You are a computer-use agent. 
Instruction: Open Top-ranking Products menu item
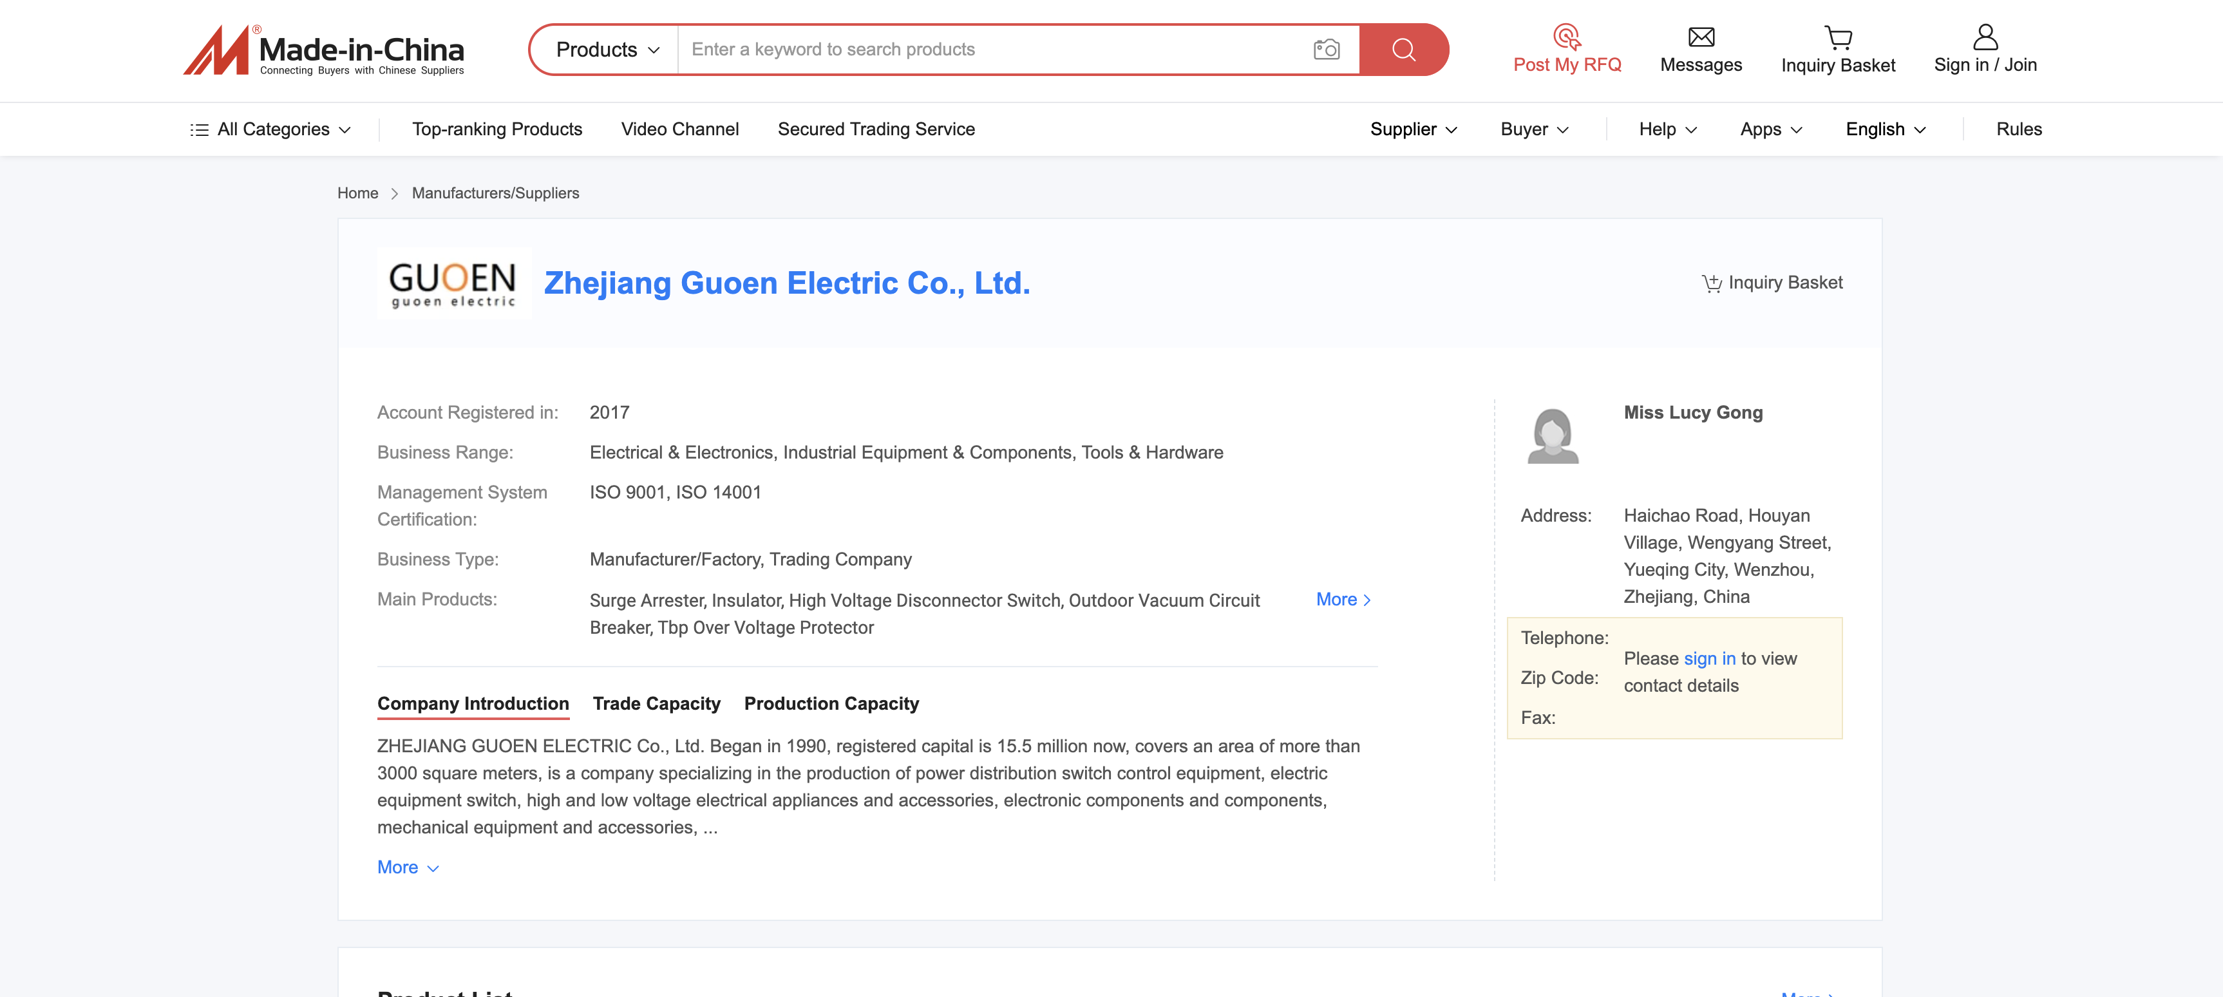497,129
